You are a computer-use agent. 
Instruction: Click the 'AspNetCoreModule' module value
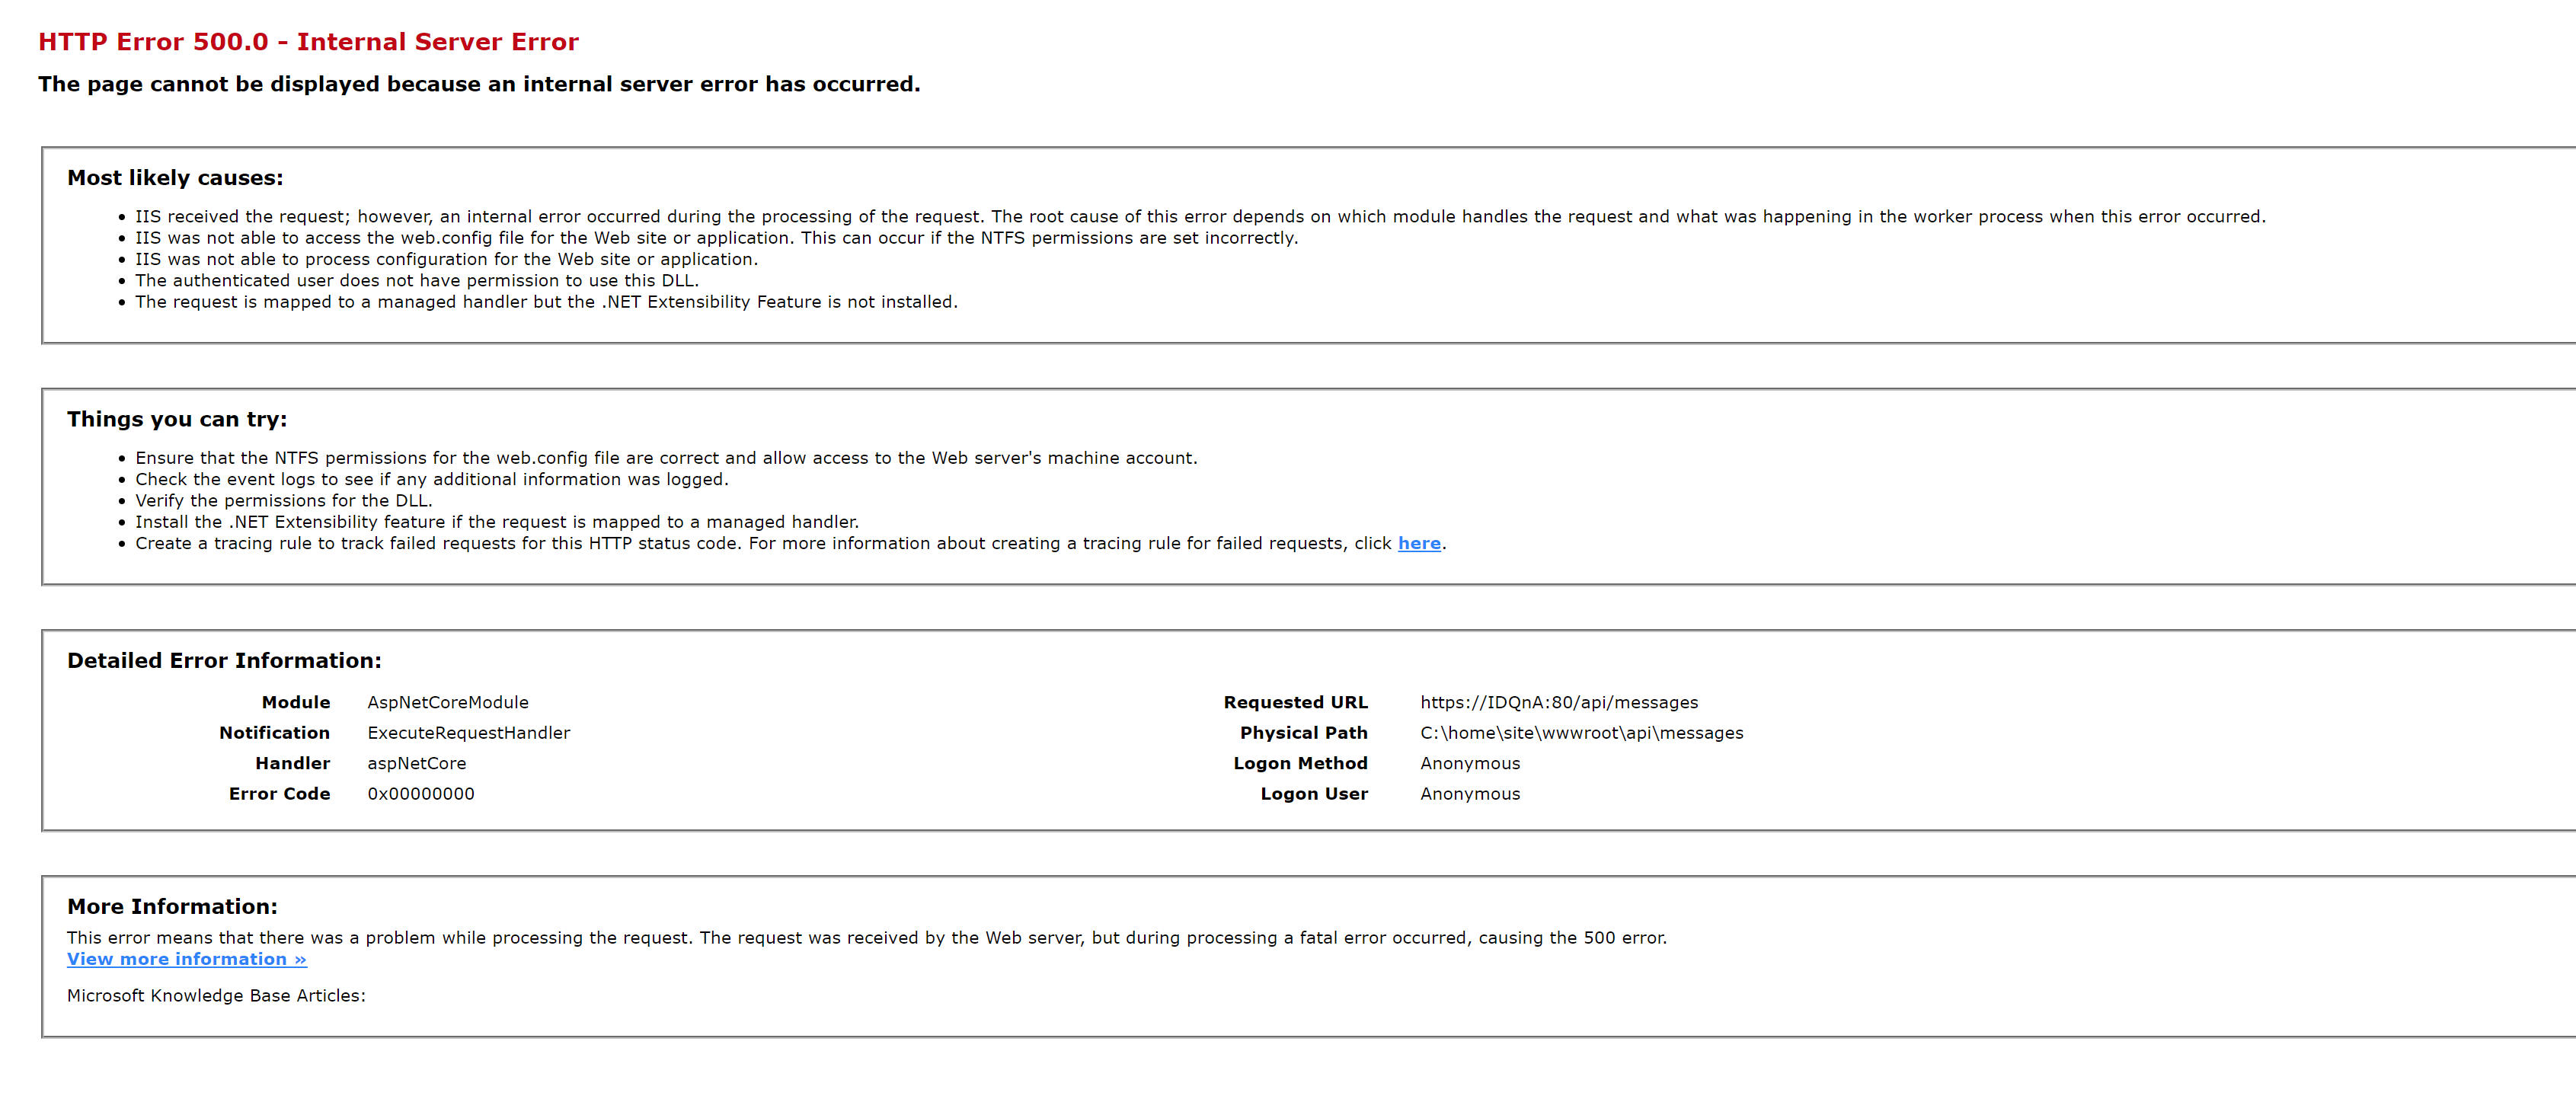click(448, 702)
